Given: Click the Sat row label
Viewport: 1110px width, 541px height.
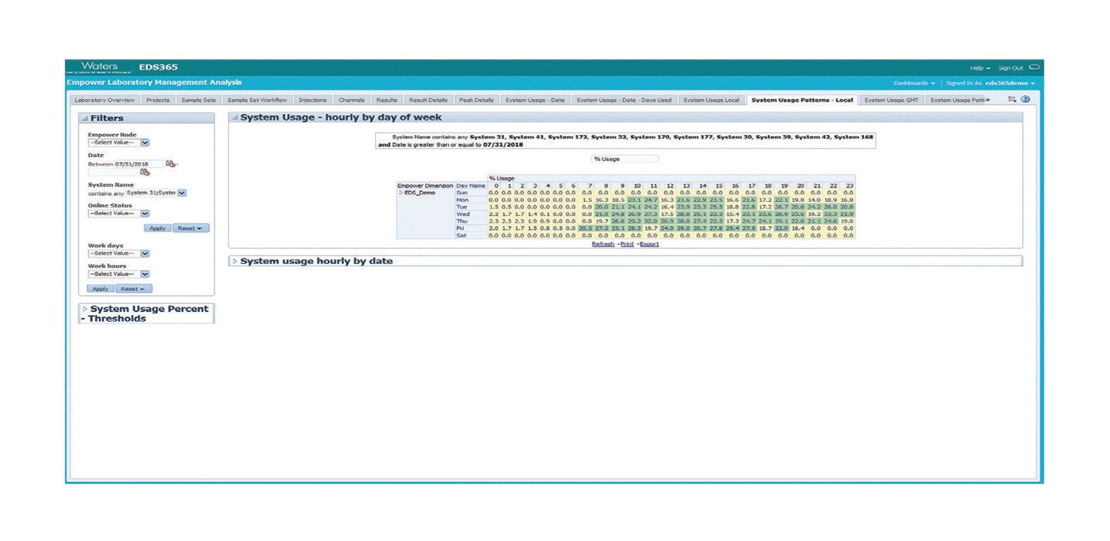Looking at the screenshot, I should [461, 235].
